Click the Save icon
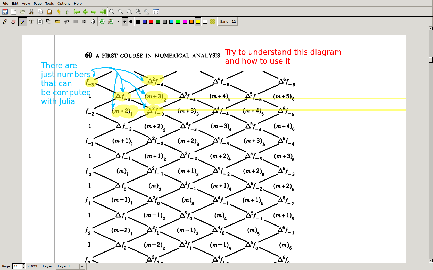 [x=5, y=12]
